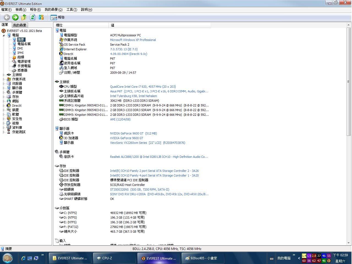Image resolution: width=352 pixels, height=264 pixels.
Task: Click the Up level arrow icon
Action: (x=24, y=17)
